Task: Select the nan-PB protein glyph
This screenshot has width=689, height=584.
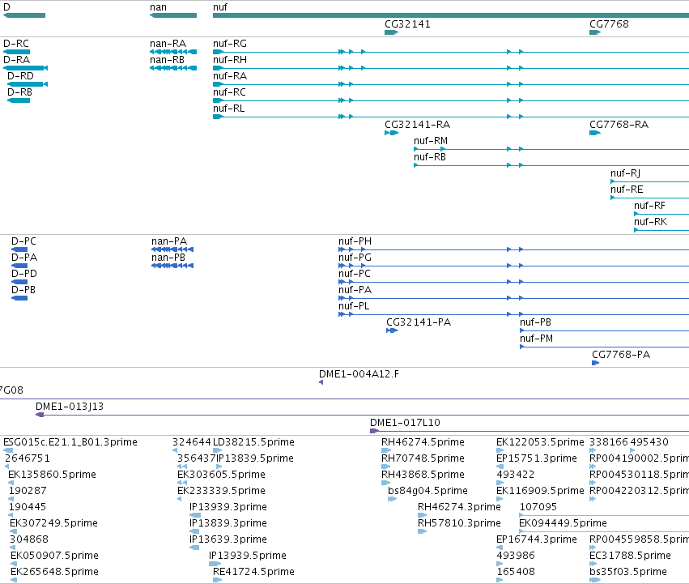Action: pyautogui.click(x=172, y=266)
